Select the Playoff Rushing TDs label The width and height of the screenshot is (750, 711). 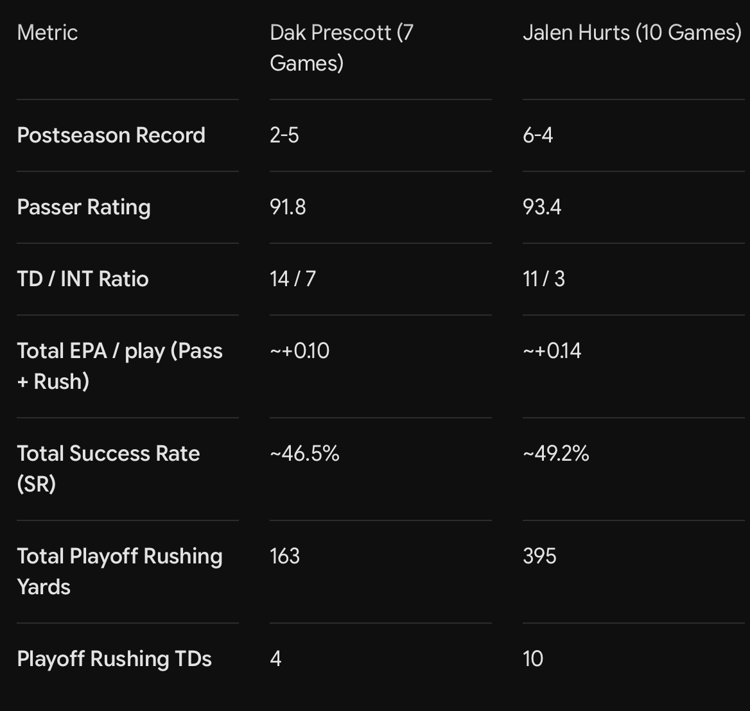(114, 660)
